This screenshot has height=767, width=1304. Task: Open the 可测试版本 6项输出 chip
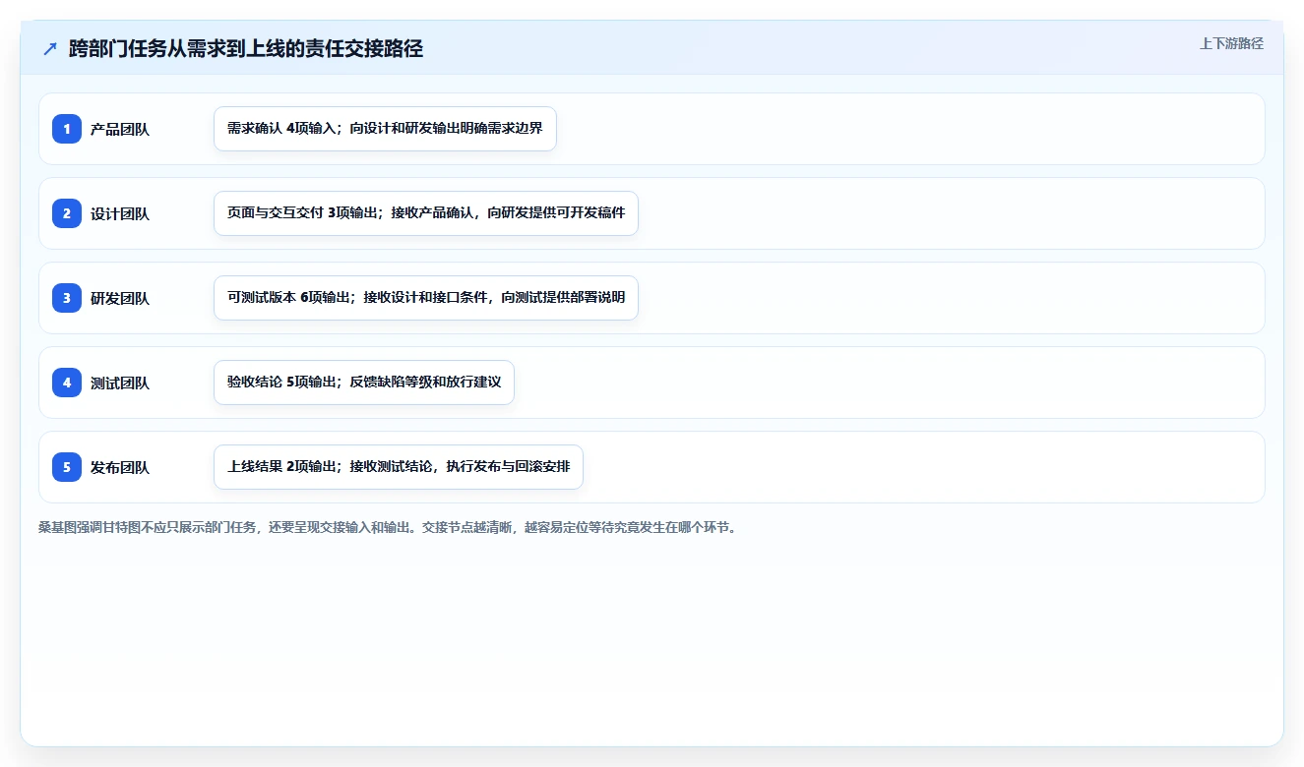tap(426, 298)
